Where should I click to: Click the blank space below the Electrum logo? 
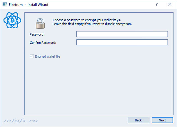coord(12,70)
